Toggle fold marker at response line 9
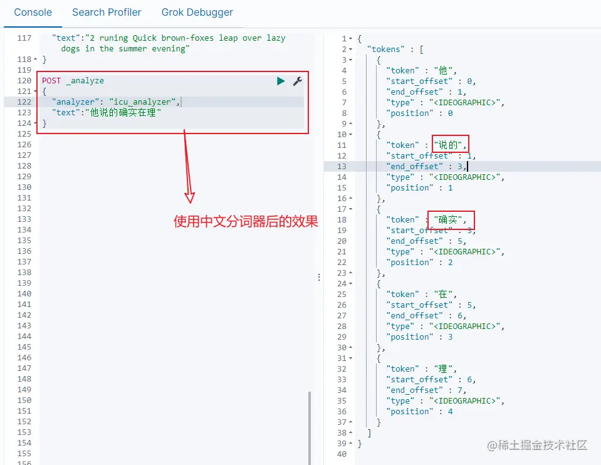601x465 pixels. coord(350,124)
